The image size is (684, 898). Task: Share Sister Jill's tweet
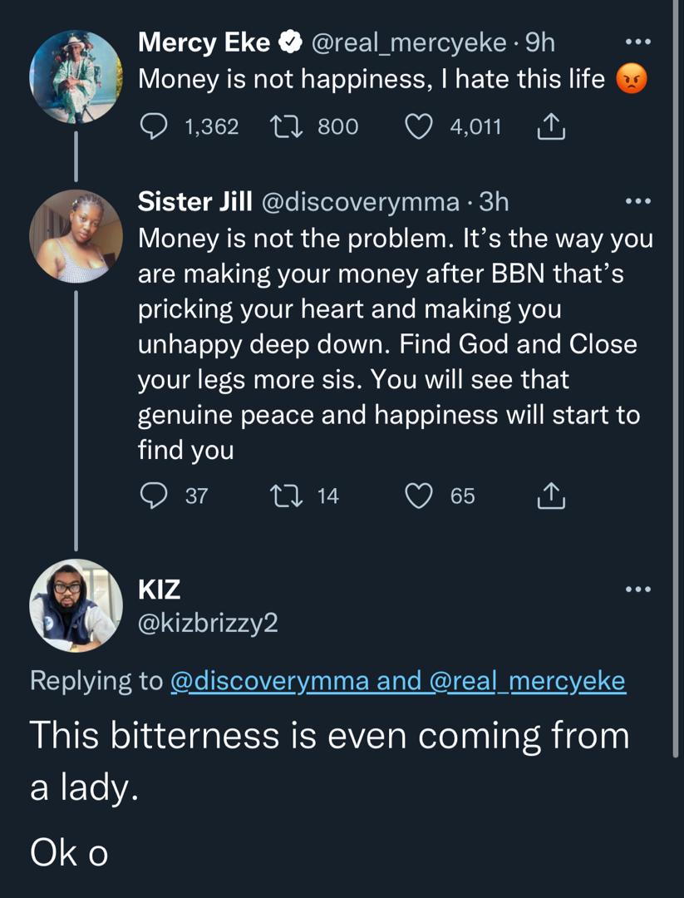click(x=552, y=496)
